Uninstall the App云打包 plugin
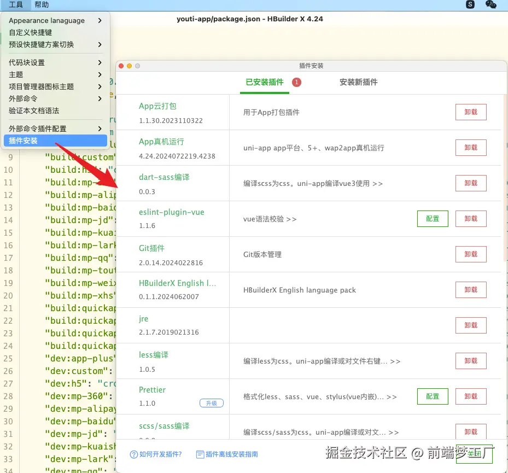 click(471, 112)
